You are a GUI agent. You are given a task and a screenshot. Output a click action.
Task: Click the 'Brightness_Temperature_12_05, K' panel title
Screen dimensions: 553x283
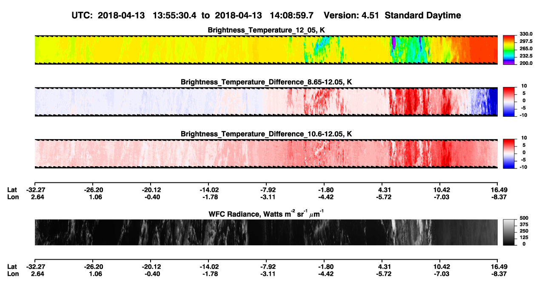pyautogui.click(x=266, y=30)
